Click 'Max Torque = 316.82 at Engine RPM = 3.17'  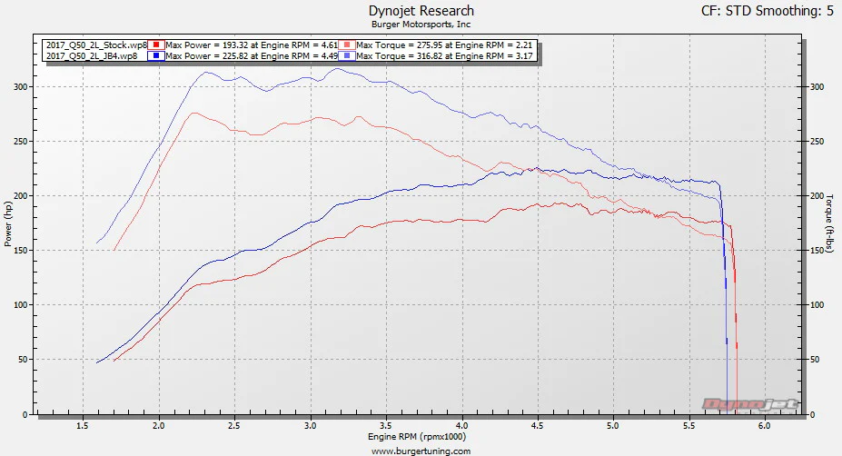[444, 55]
